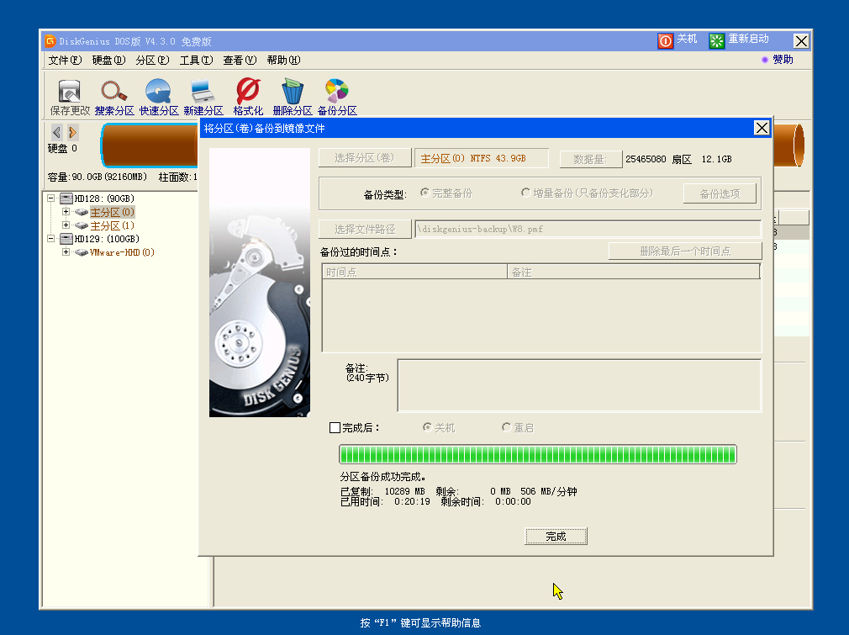The height and width of the screenshot is (635, 849).
Task: Click the 赞助 sponsor link
Action: pos(783,60)
